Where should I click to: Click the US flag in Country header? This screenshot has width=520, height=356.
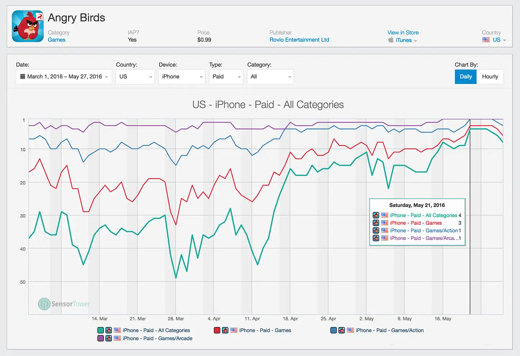486,40
